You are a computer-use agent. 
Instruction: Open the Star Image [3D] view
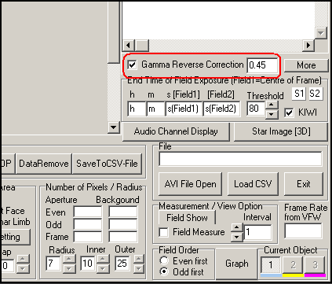tap(281, 131)
